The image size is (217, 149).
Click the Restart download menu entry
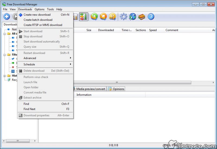point(45,53)
